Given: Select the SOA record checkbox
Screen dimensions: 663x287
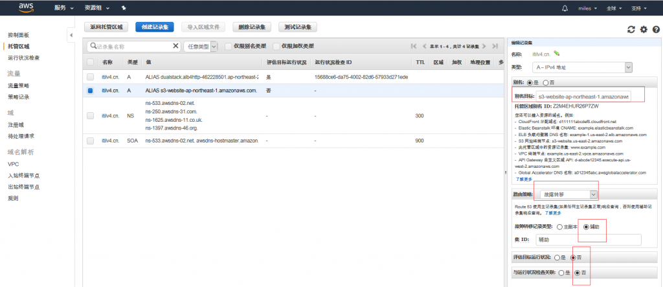Looking at the screenshot, I should click(x=90, y=141).
